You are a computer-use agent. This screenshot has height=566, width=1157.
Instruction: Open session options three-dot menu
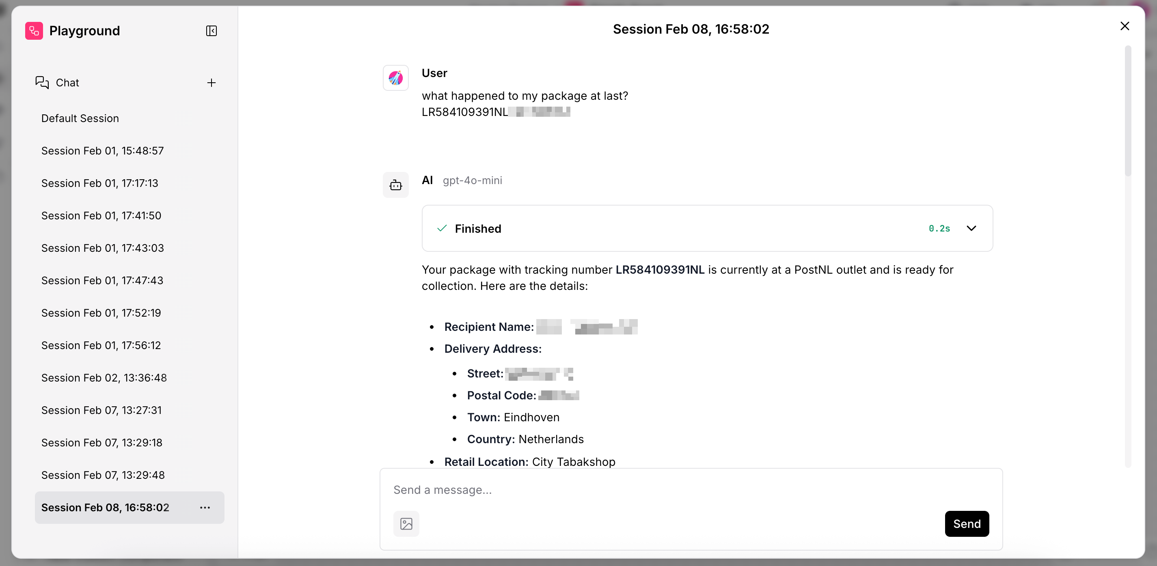tap(205, 507)
